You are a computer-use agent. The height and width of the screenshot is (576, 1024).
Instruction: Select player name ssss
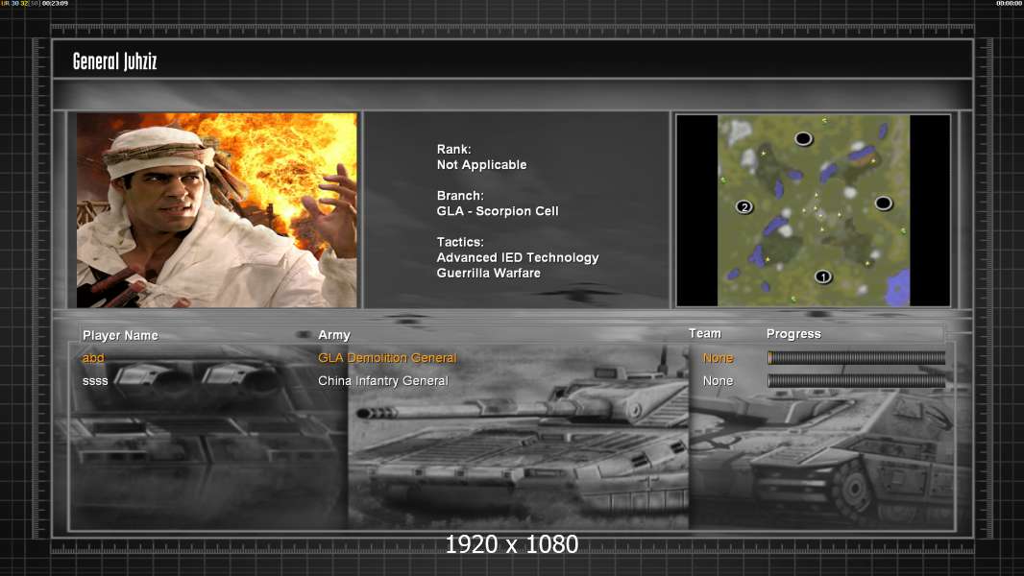[x=95, y=381]
